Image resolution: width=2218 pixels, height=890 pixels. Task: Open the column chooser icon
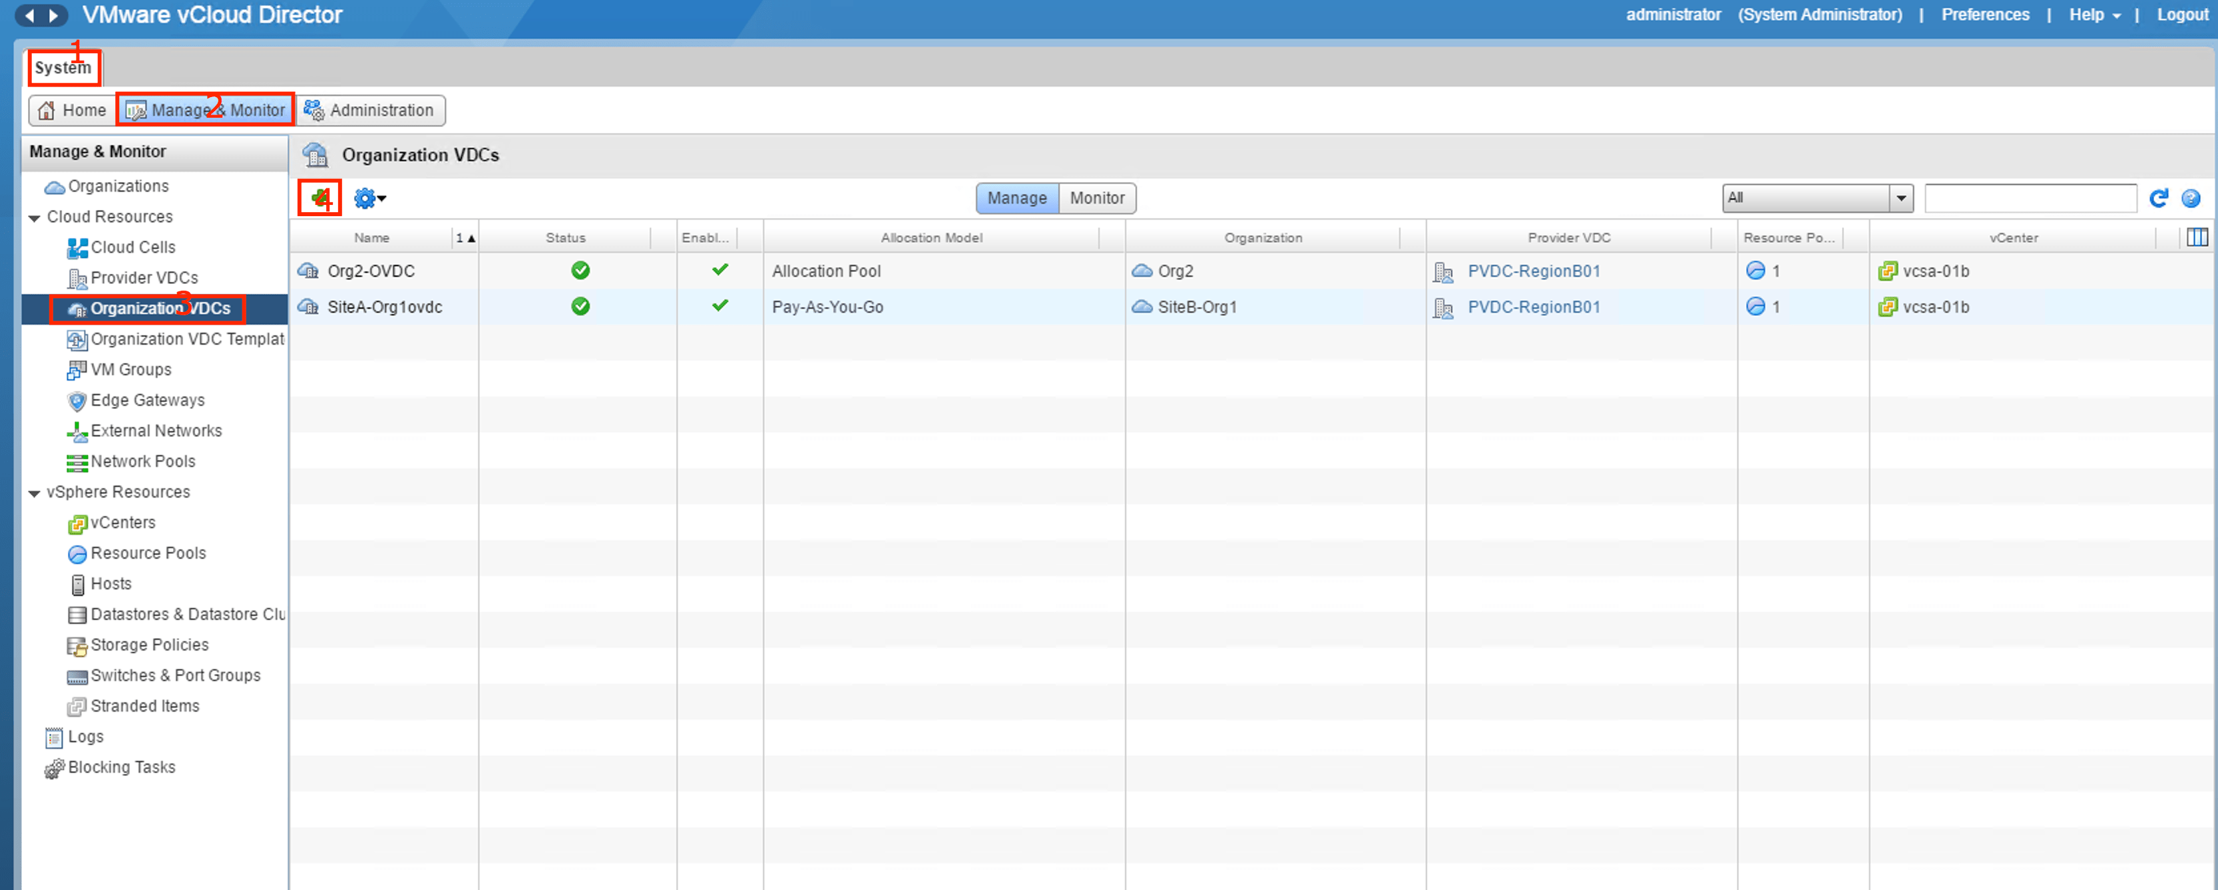click(x=2197, y=237)
